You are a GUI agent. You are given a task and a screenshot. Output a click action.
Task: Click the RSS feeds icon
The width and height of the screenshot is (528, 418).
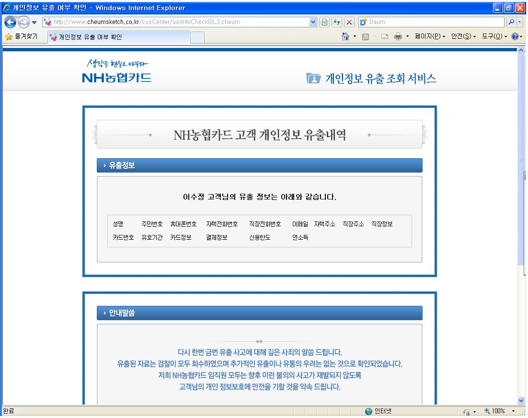[x=366, y=36]
